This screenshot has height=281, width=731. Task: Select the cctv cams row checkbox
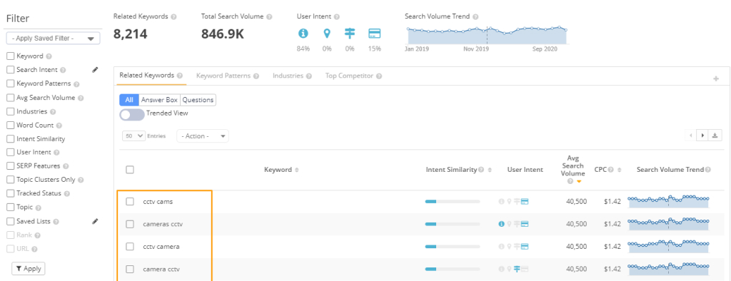pos(130,201)
